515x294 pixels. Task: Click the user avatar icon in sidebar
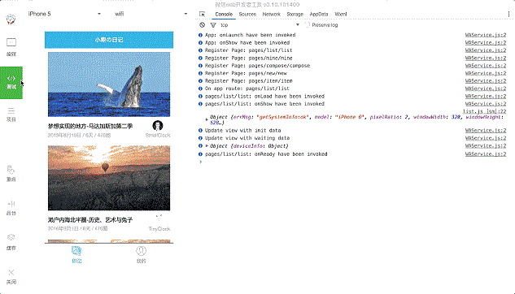(x=11, y=19)
